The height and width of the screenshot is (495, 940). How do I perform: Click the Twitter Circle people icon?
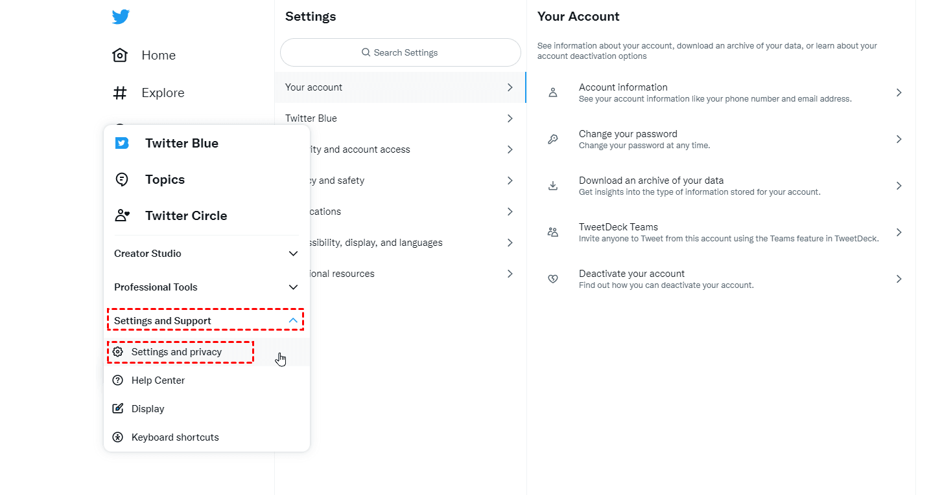pyautogui.click(x=122, y=215)
